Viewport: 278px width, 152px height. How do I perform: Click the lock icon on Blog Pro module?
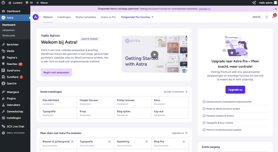[x=184, y=141]
